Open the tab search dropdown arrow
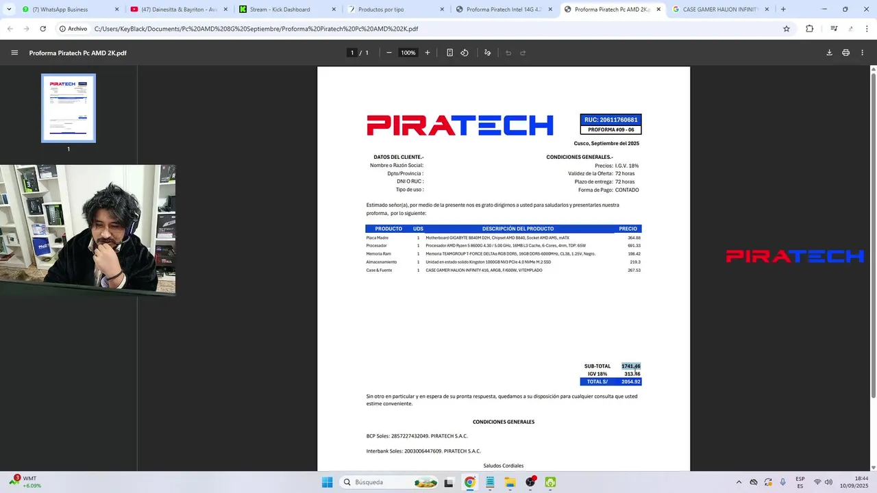Viewport: 877px width, 493px height. pyautogui.click(x=9, y=10)
